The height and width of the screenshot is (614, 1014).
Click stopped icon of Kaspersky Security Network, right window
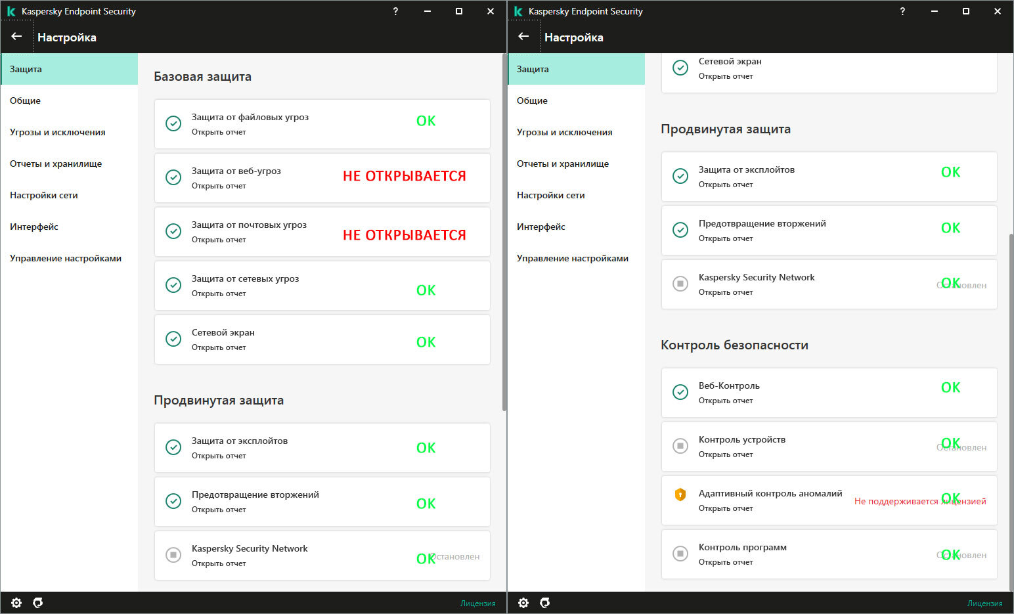(x=680, y=284)
